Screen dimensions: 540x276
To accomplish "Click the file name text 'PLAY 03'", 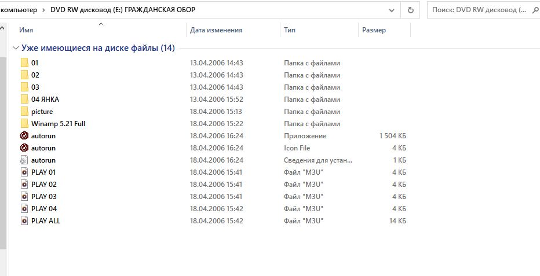I will click(43, 196).
